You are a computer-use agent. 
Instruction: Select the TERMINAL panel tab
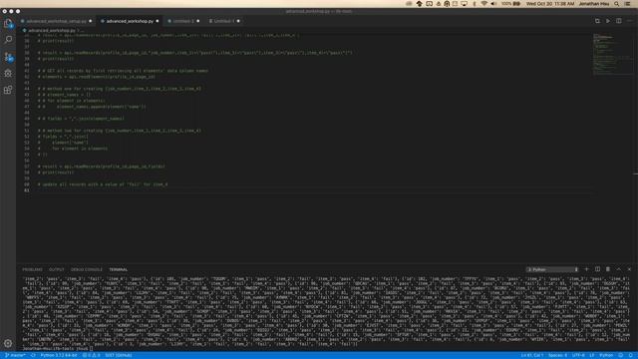(118, 269)
